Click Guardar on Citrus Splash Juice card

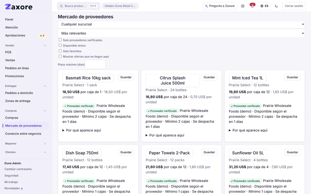point(209,77)
